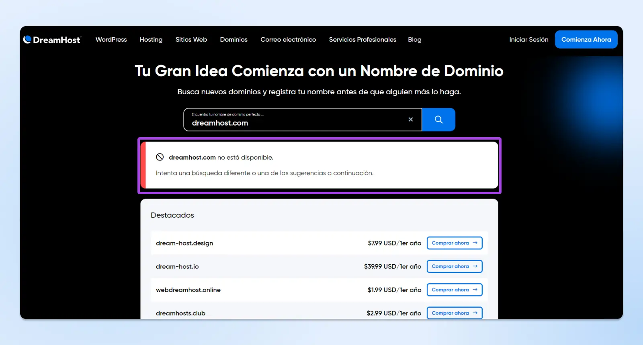Clear the domain search field with X
Viewport: 643px width, 345px height.
coord(411,120)
